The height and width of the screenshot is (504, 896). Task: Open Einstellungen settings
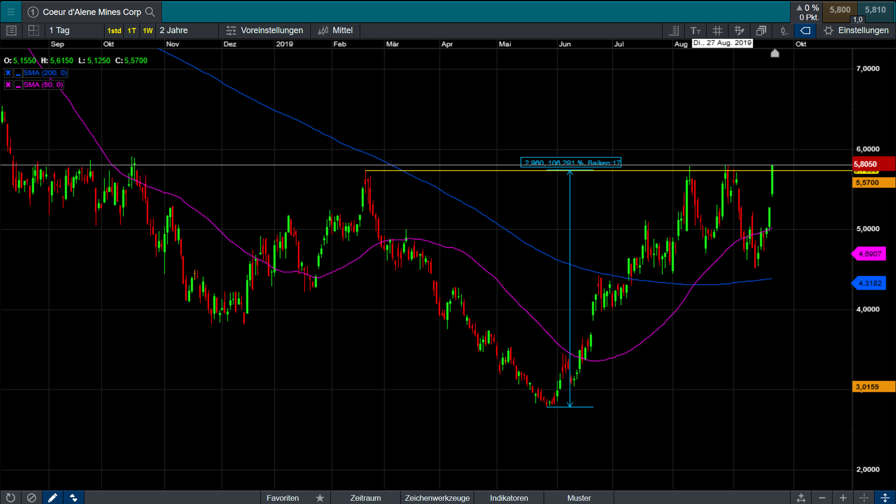[856, 31]
